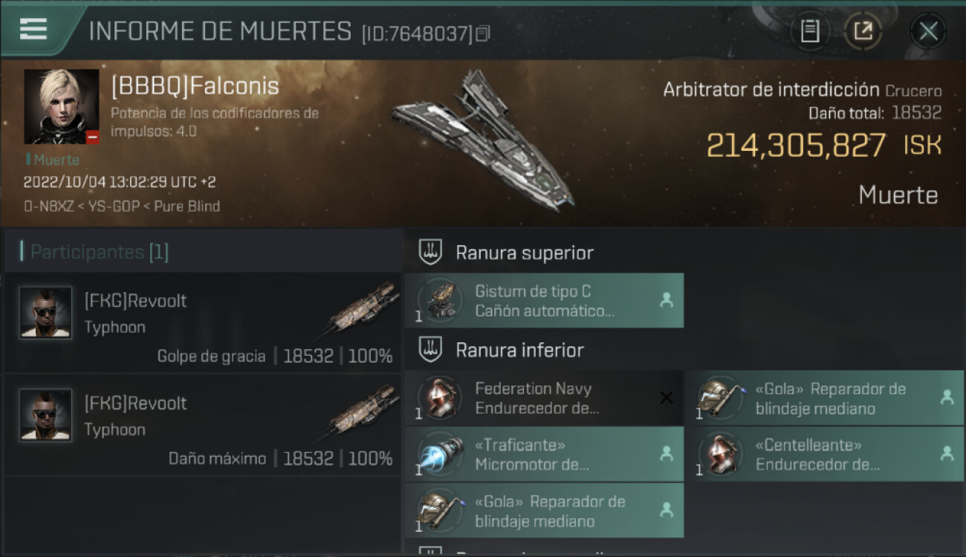Select the Gistum de tipo C module
The height and width of the screenshot is (557, 966).
(x=545, y=301)
